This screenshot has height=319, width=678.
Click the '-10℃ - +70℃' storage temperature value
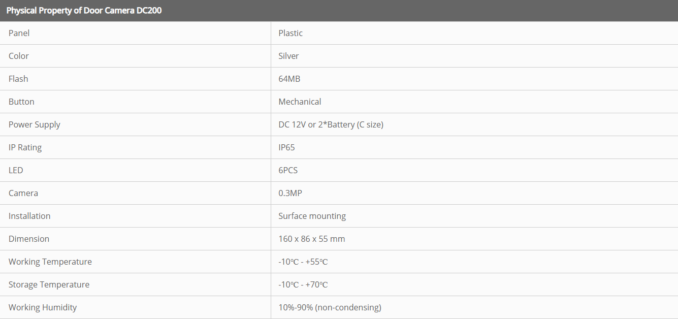click(x=303, y=284)
